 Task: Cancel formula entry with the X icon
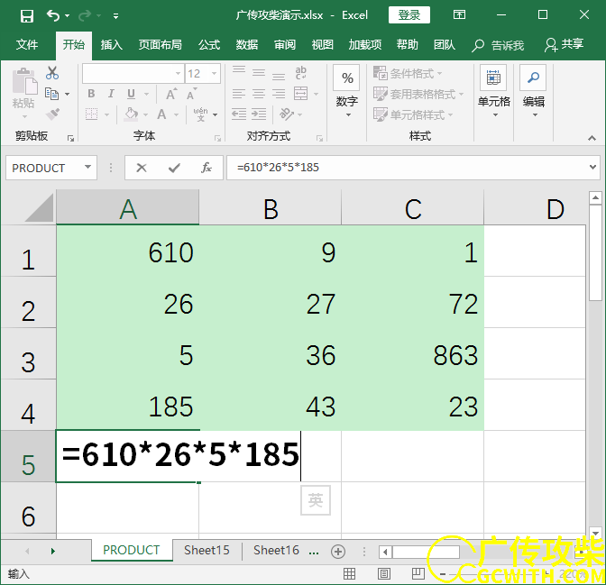(142, 168)
